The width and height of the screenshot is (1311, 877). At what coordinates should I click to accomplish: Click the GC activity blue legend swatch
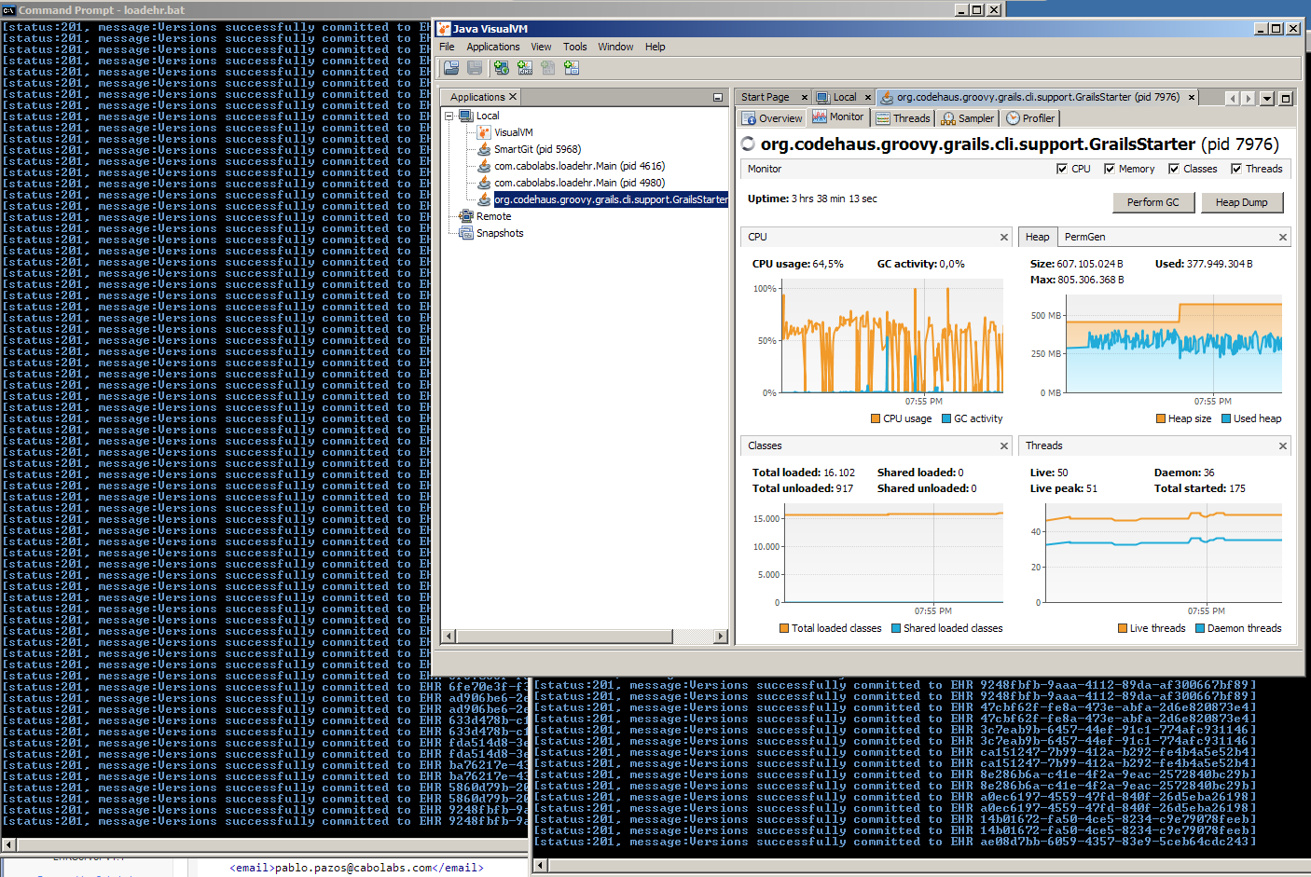click(946, 418)
